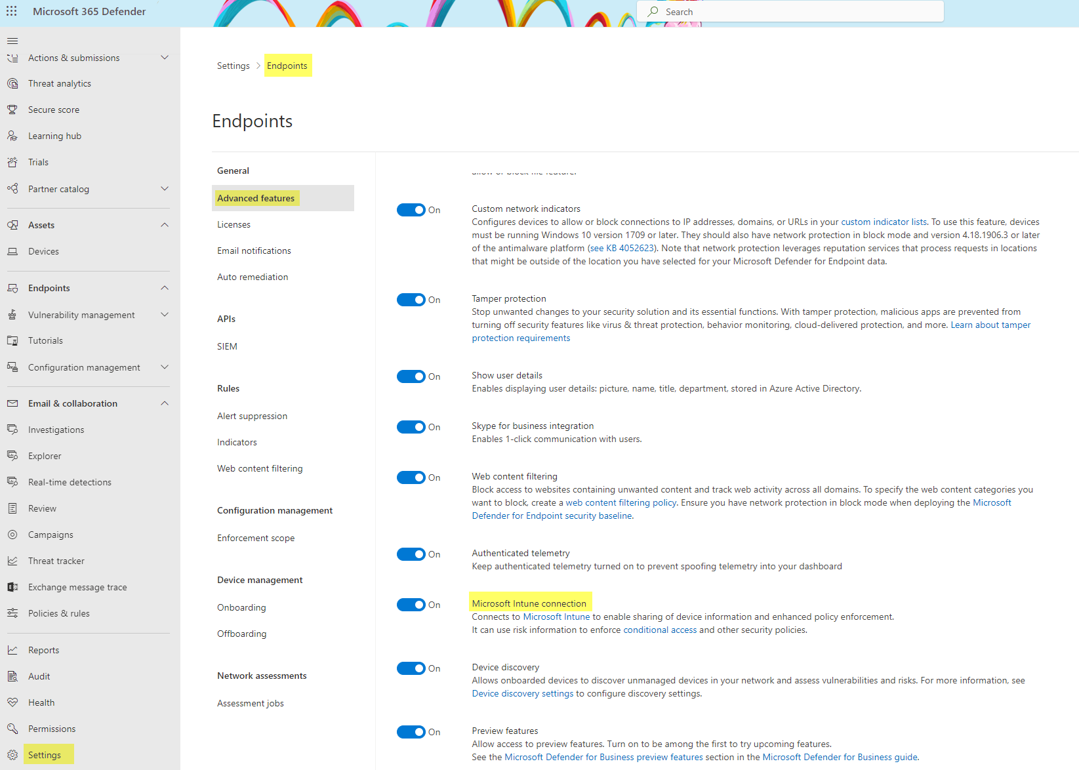
Task: Disable Device discovery toggle
Action: point(411,668)
